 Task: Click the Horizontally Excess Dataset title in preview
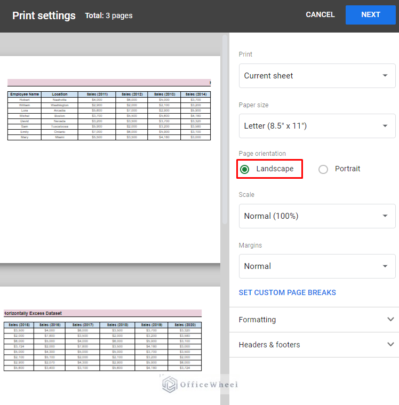click(x=33, y=313)
